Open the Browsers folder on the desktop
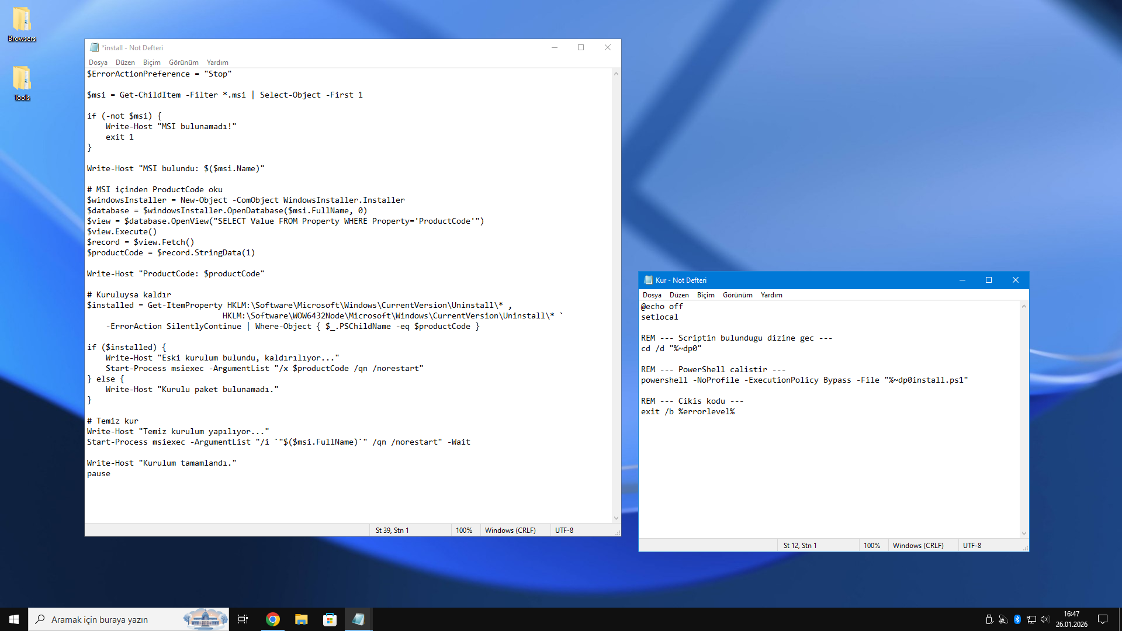This screenshot has width=1122, height=631. (x=22, y=24)
